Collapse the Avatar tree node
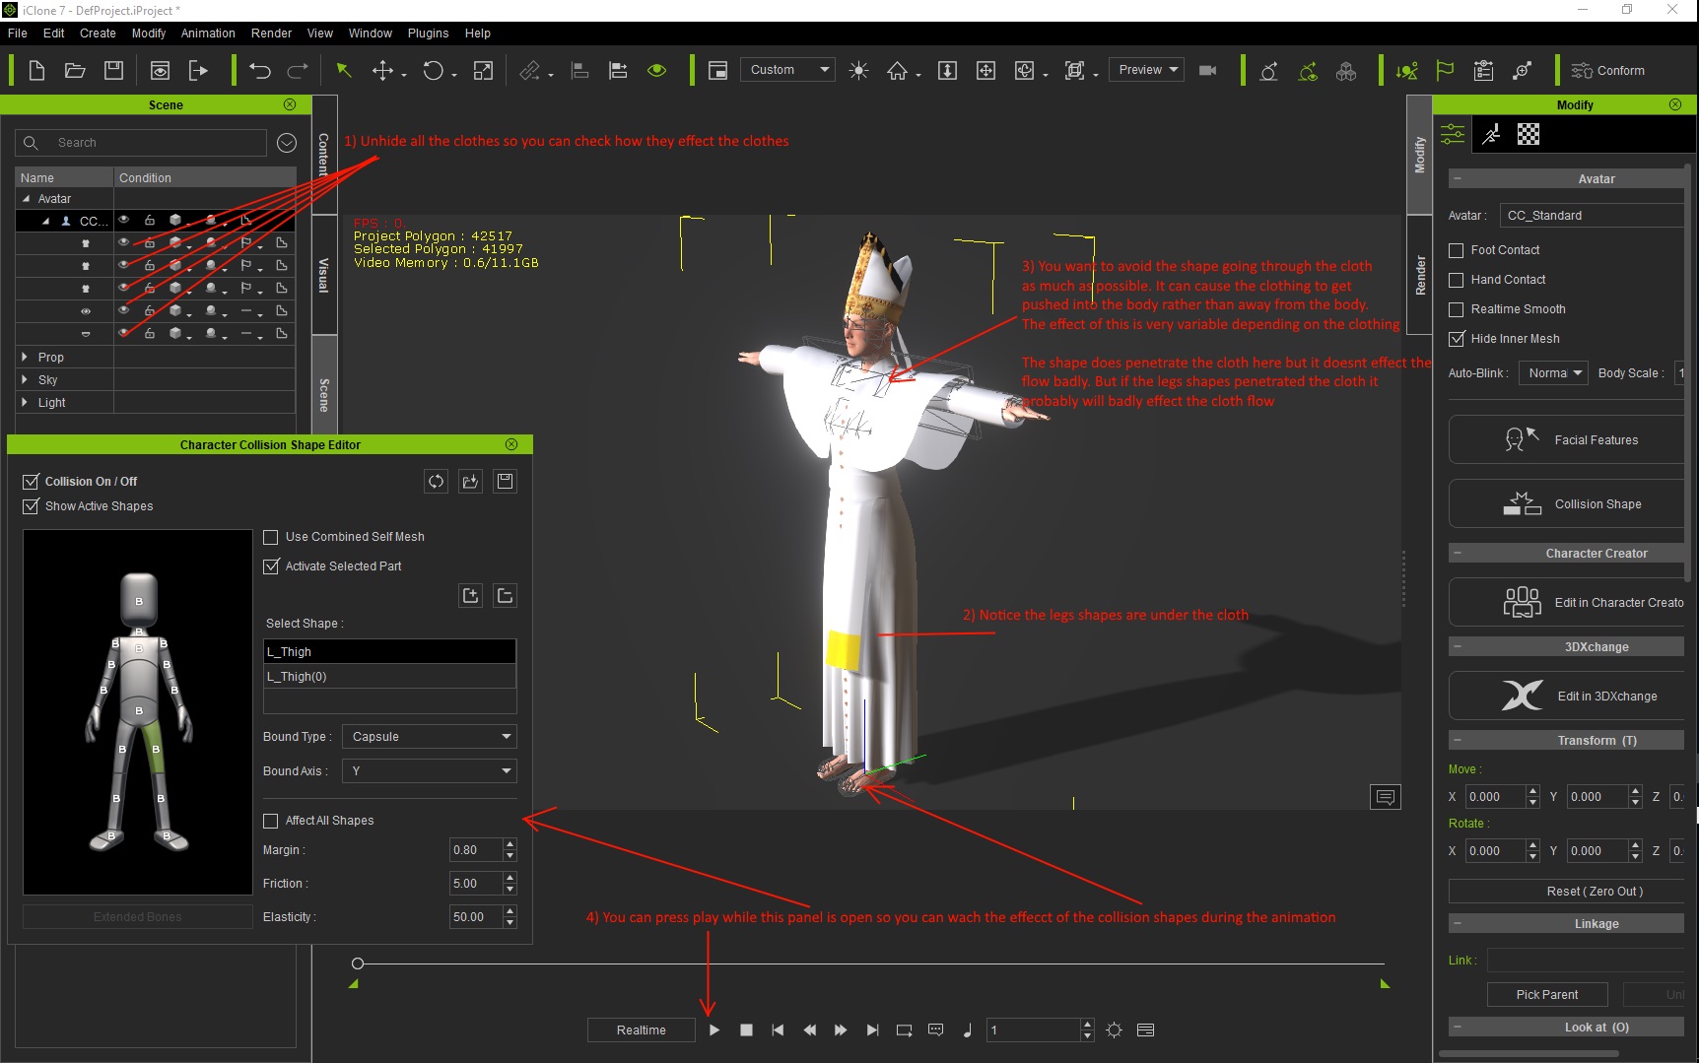The width and height of the screenshot is (1699, 1063). click(x=26, y=198)
